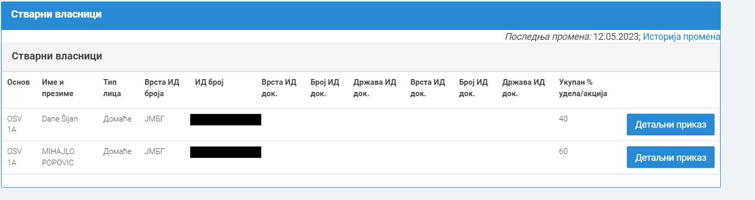Click Домаће in MIHAJLO POPOVIC's row
This screenshot has height=200, width=755.
[118, 151]
